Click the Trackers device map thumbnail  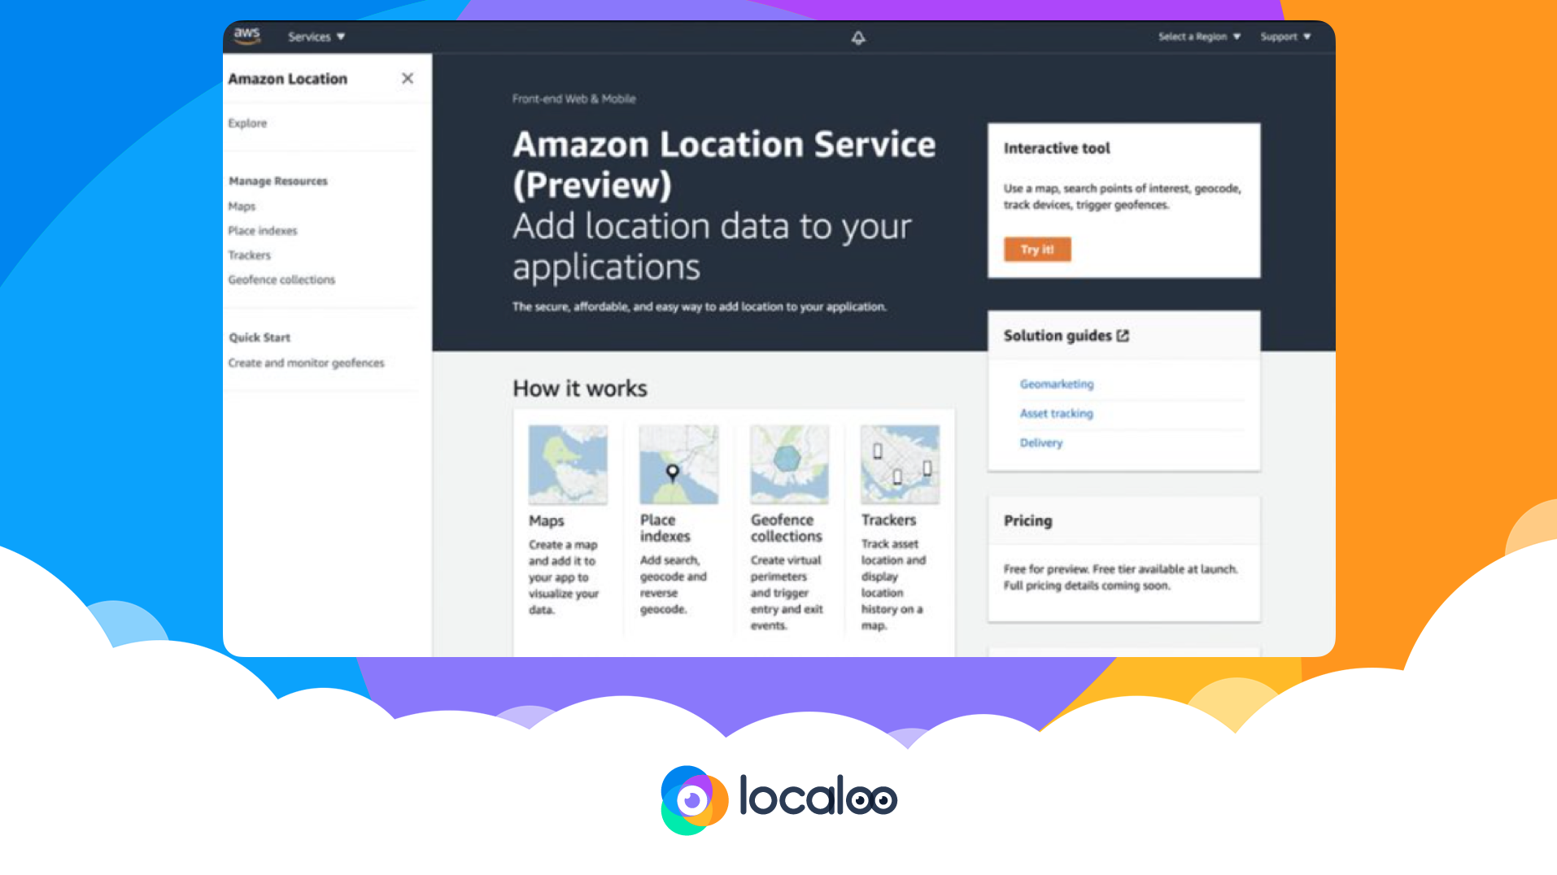click(900, 464)
